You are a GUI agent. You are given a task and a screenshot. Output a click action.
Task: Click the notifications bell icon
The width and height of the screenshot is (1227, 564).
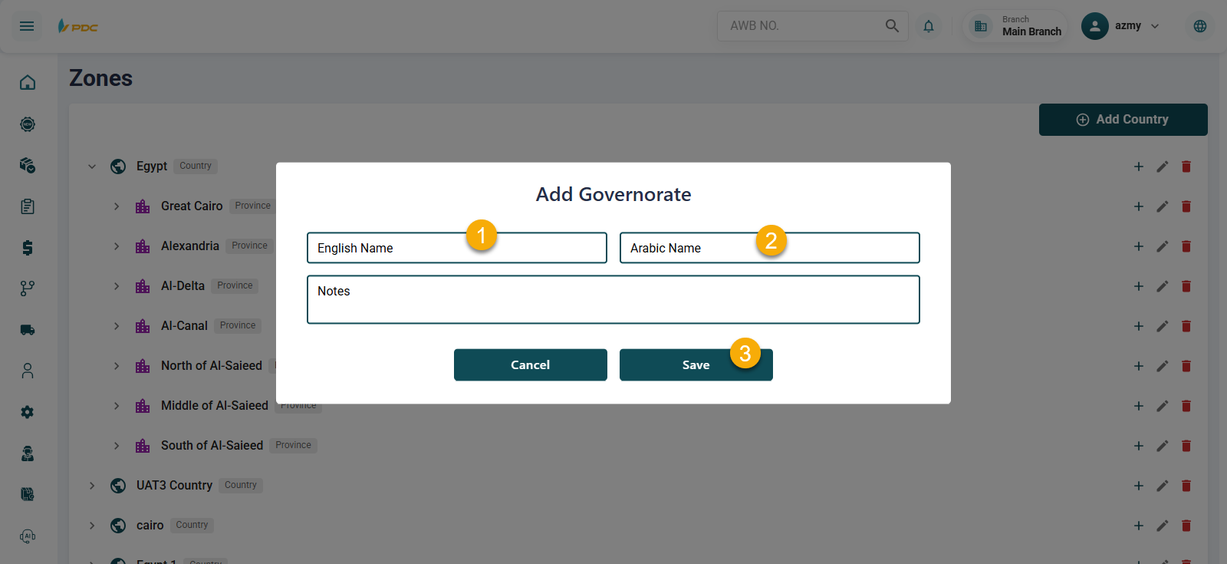[x=929, y=26]
